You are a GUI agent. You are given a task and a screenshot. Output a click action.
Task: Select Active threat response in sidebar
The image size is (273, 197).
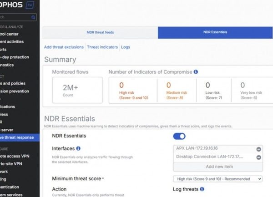[20, 137]
